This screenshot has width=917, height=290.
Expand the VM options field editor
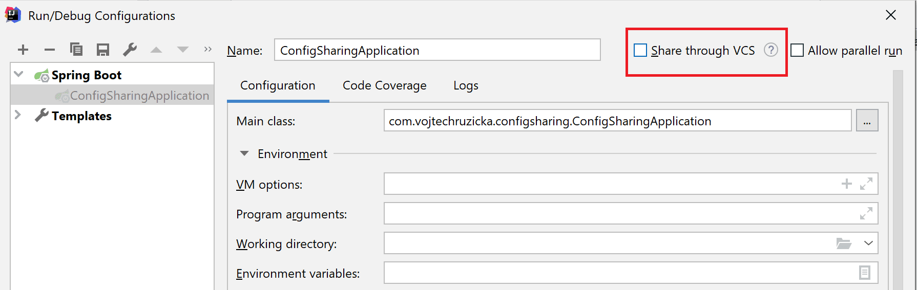[866, 184]
